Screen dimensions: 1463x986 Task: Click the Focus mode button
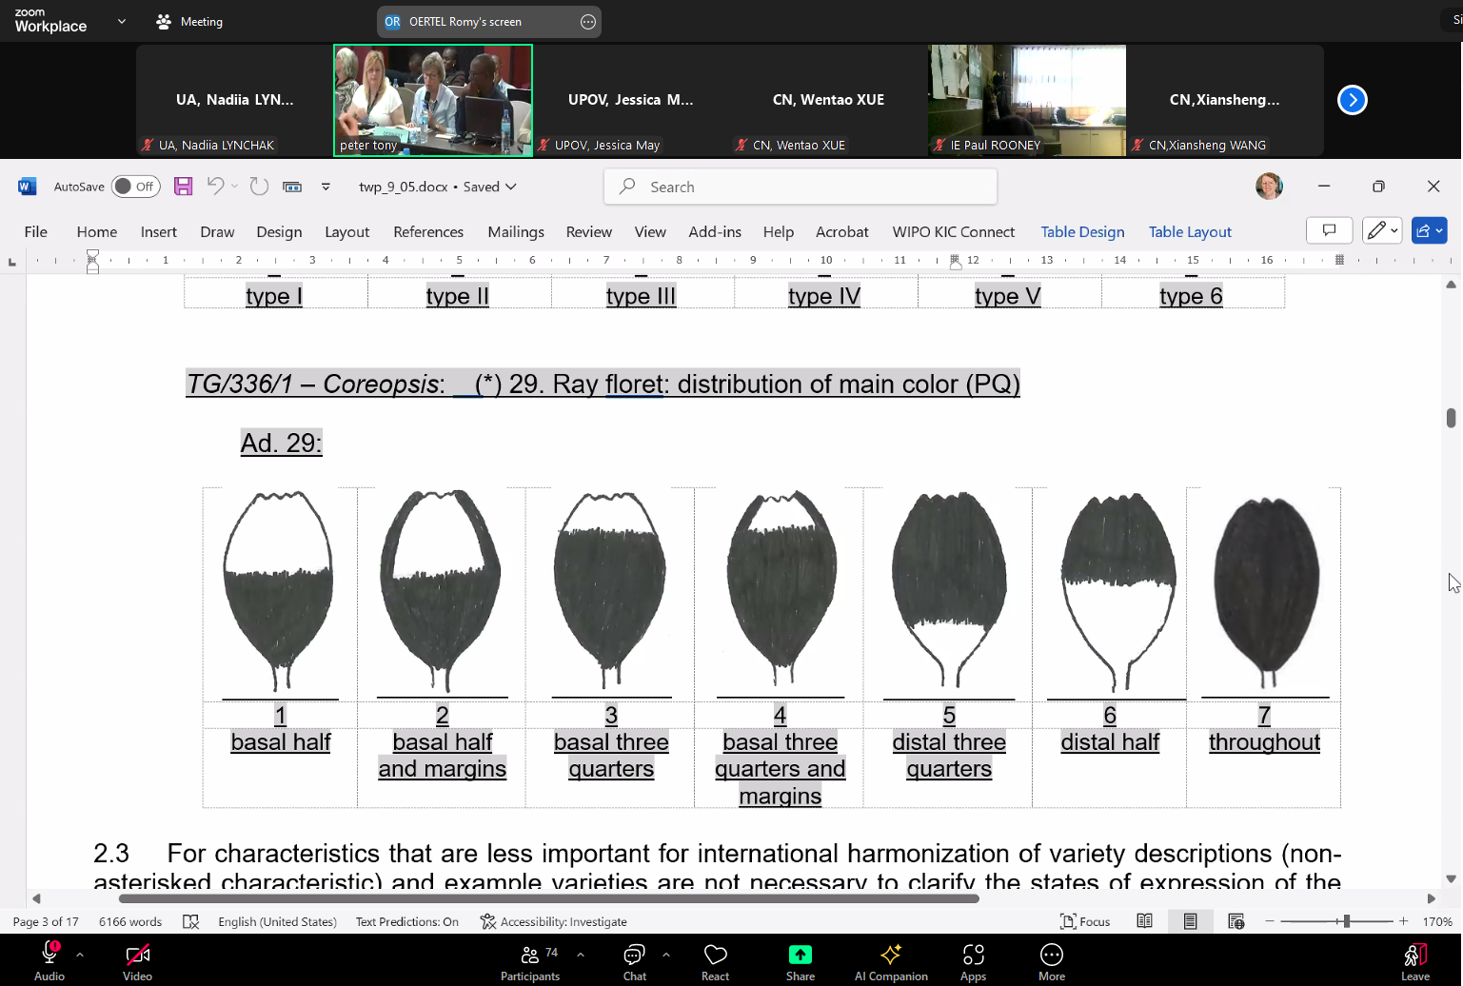tap(1085, 921)
